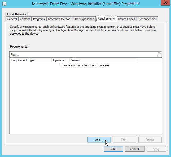171x157 pixels.
Task: Click the Edit... button
Action: click(x=124, y=140)
